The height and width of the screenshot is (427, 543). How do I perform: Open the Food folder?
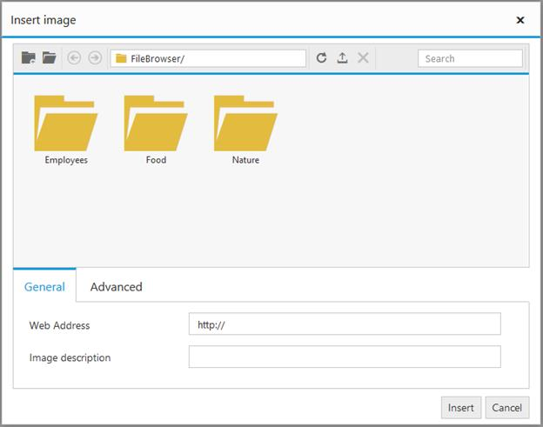click(156, 128)
